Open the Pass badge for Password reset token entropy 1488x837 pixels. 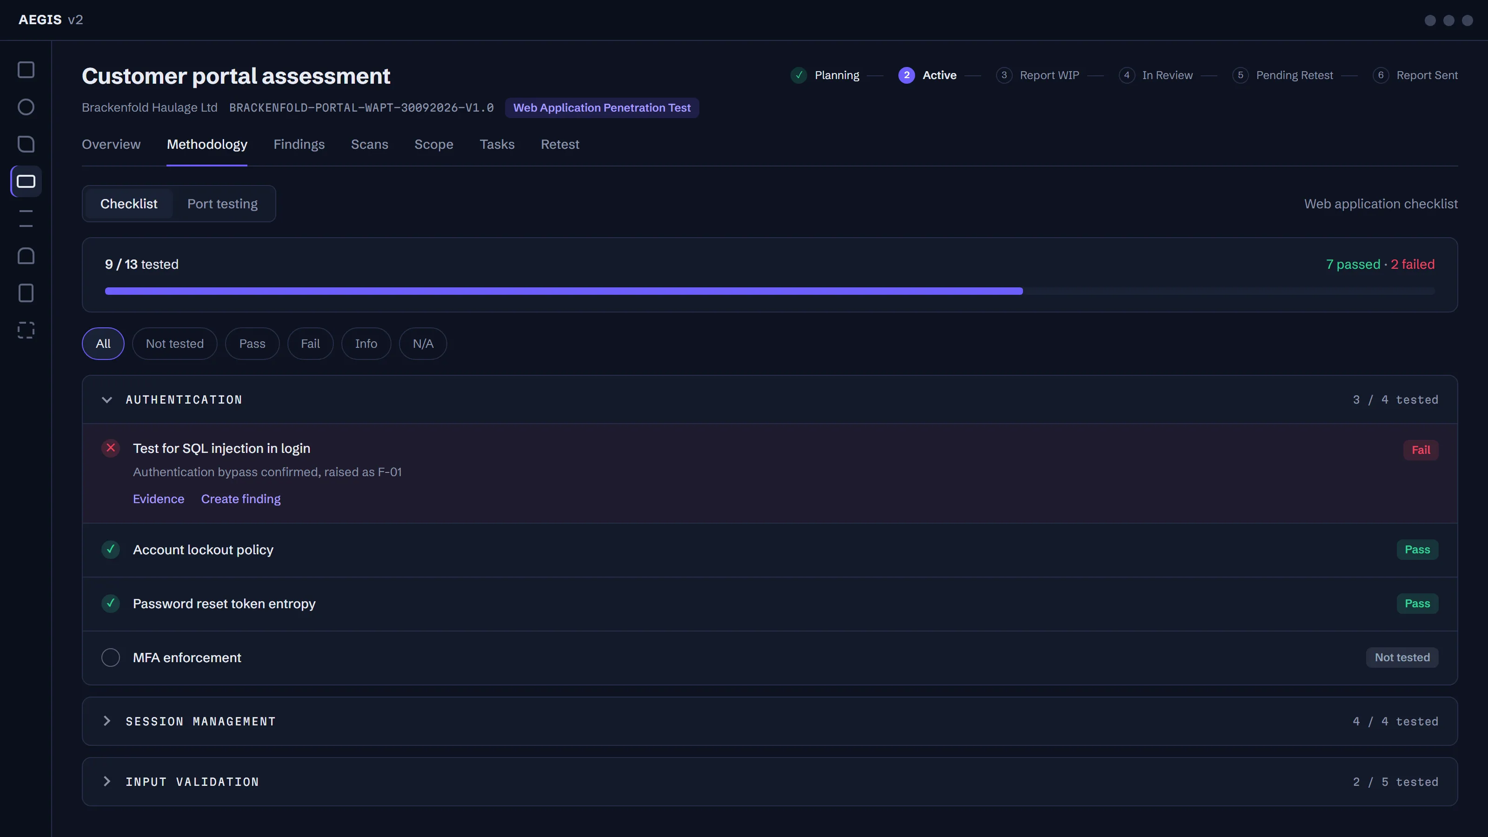1417,604
